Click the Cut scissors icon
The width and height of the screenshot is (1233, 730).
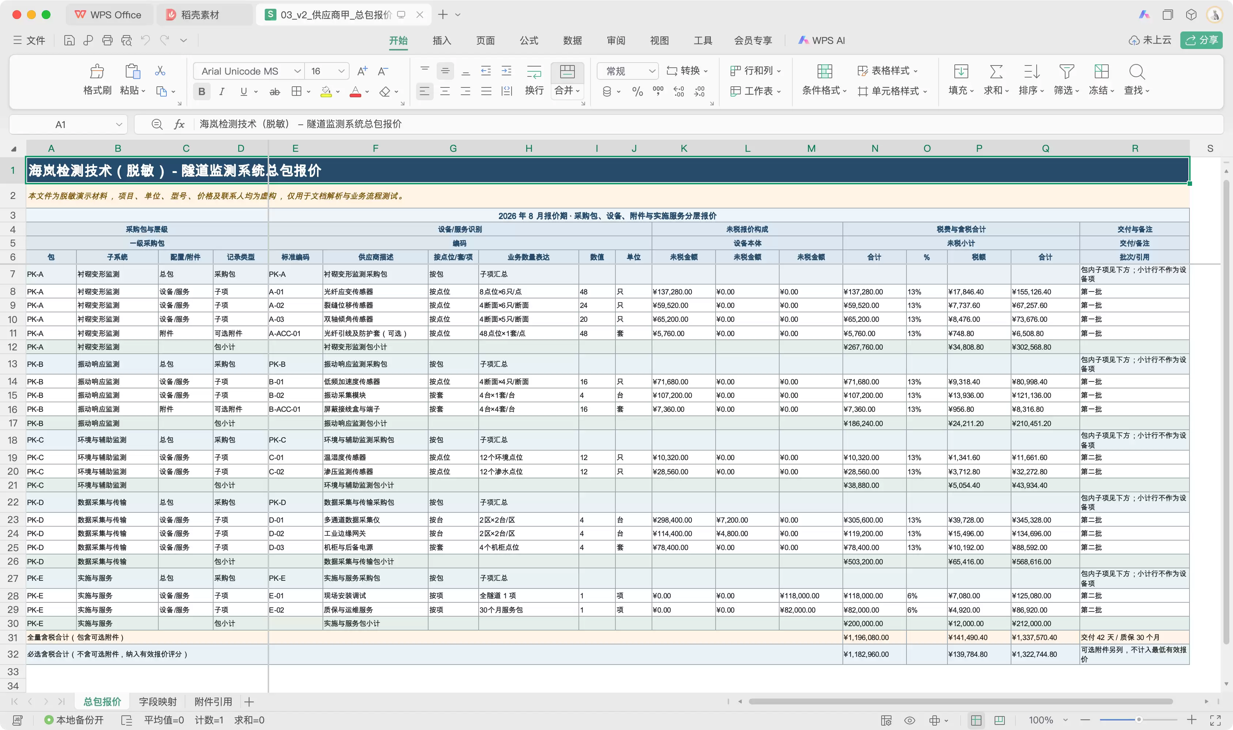[x=160, y=71]
